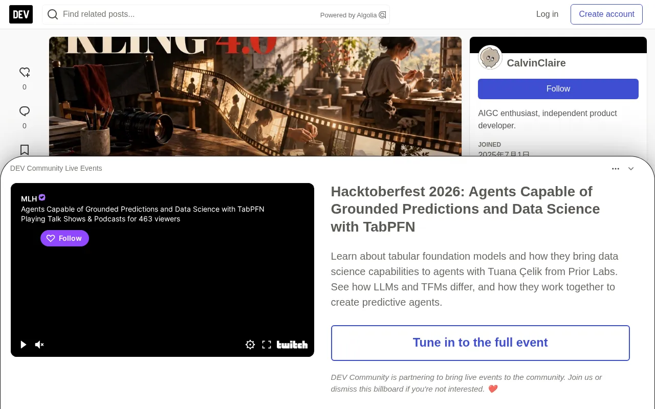The height and width of the screenshot is (409, 655).
Task: Play the Twitch stream
Action: (23, 345)
